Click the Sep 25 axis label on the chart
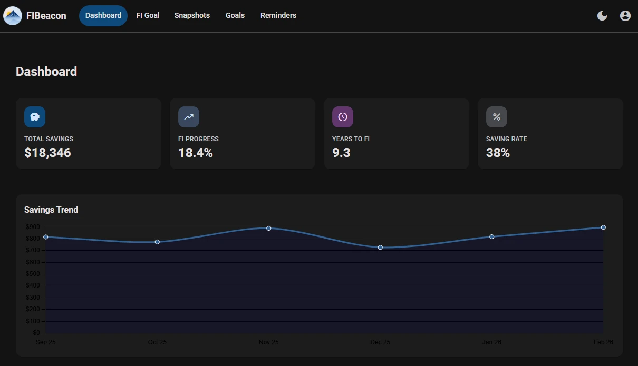This screenshot has height=366, width=638. coord(46,342)
